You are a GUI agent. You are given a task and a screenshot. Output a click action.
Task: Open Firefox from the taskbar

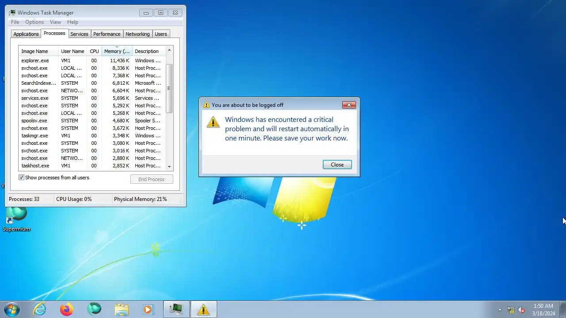click(x=67, y=309)
